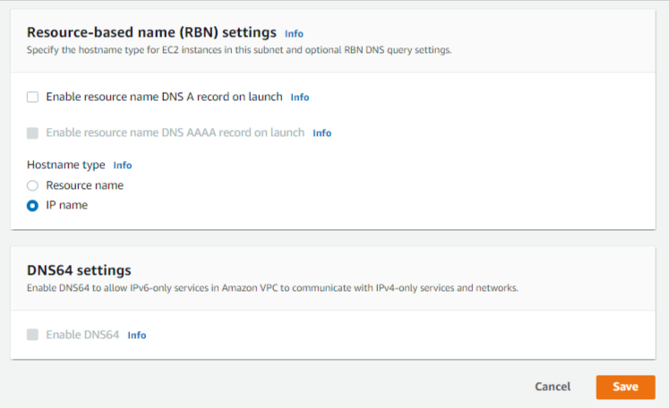Click the 'Enable DNS64' label text
The width and height of the screenshot is (669, 408).
coord(82,335)
